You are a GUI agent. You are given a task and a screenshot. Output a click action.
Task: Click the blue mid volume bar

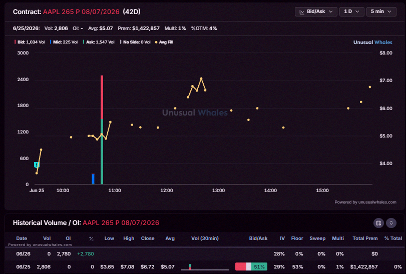pyautogui.click(x=93, y=179)
